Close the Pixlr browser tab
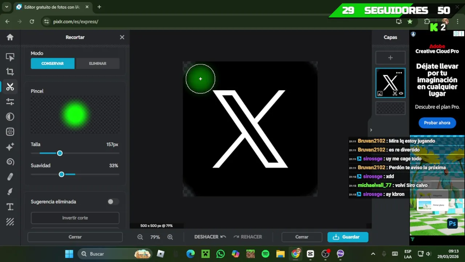The image size is (465, 262). coord(87,7)
